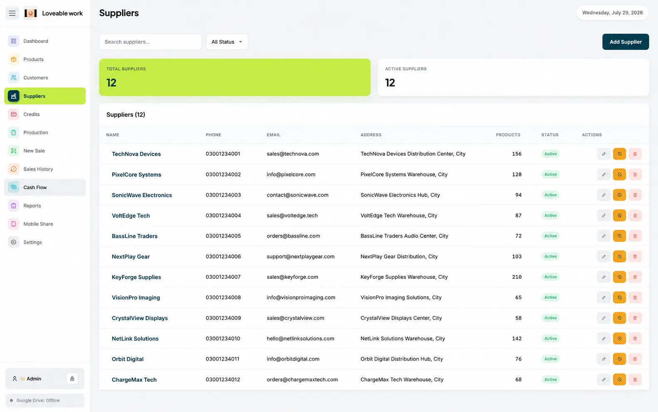
Task: Click the Reports clipboard icon
Action: 14,205
